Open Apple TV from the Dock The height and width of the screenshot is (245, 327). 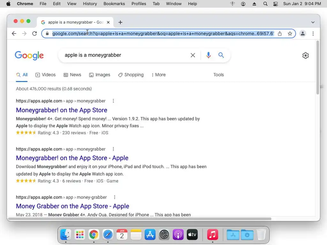(x=192, y=234)
